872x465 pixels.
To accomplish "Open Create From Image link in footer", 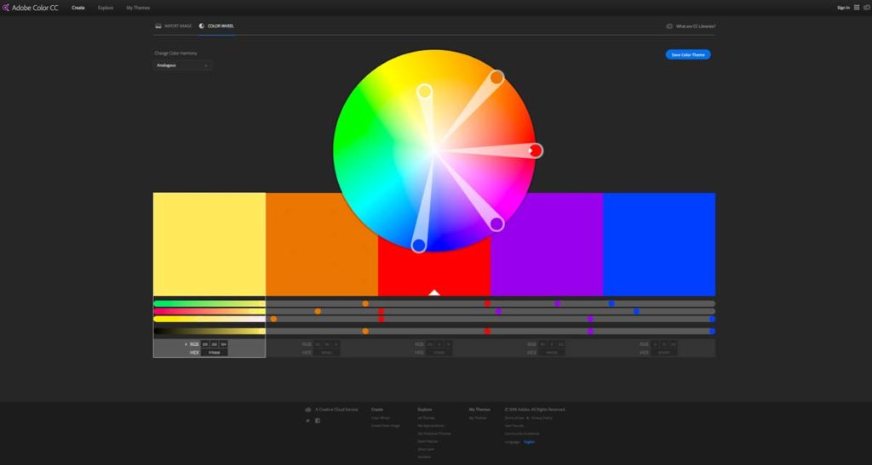I will pyautogui.click(x=386, y=426).
